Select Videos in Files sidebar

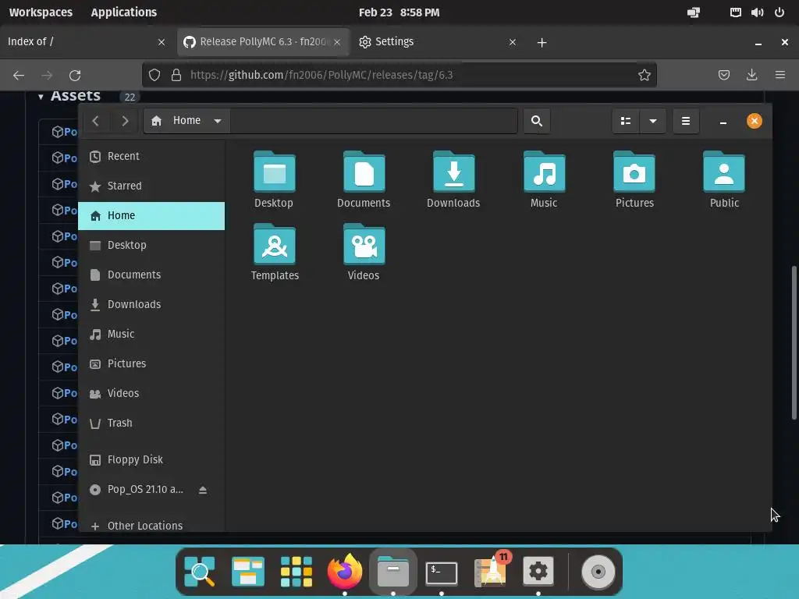coord(151,393)
